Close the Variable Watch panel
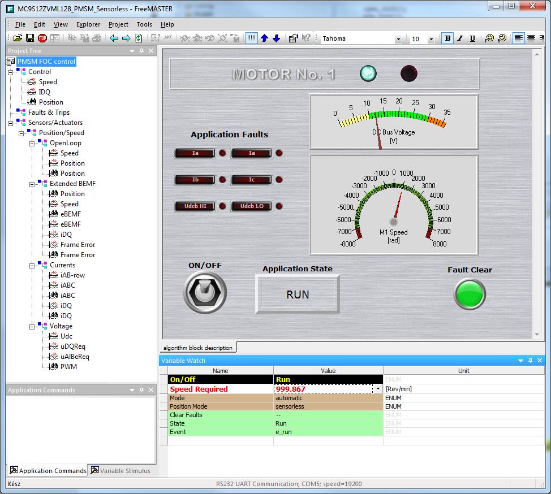Screen dimensions: 551x494 [x=540, y=361]
